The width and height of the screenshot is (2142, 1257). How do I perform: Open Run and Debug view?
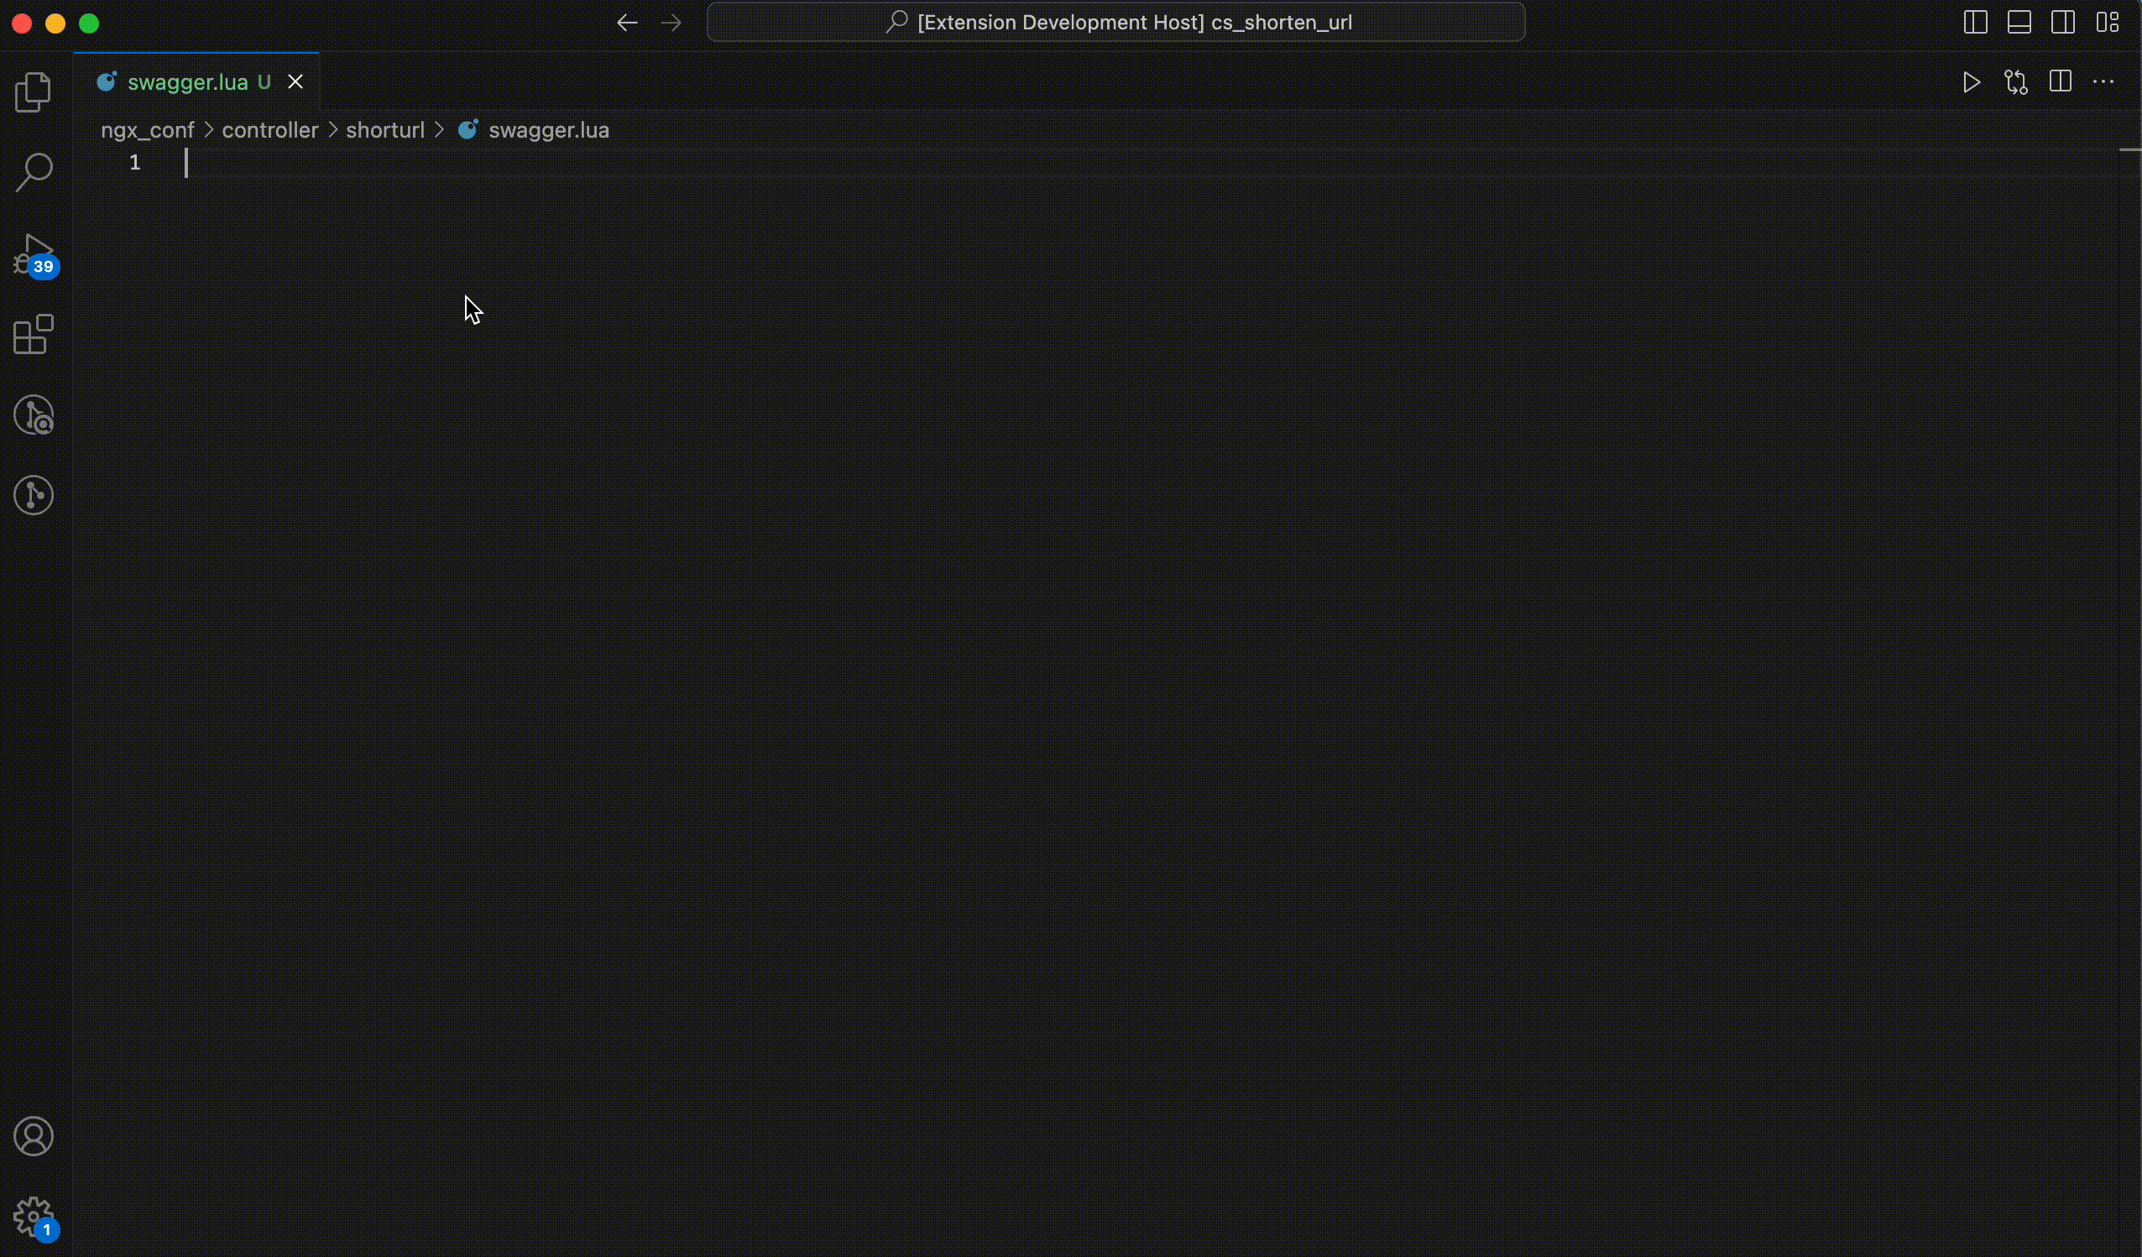[x=33, y=253]
